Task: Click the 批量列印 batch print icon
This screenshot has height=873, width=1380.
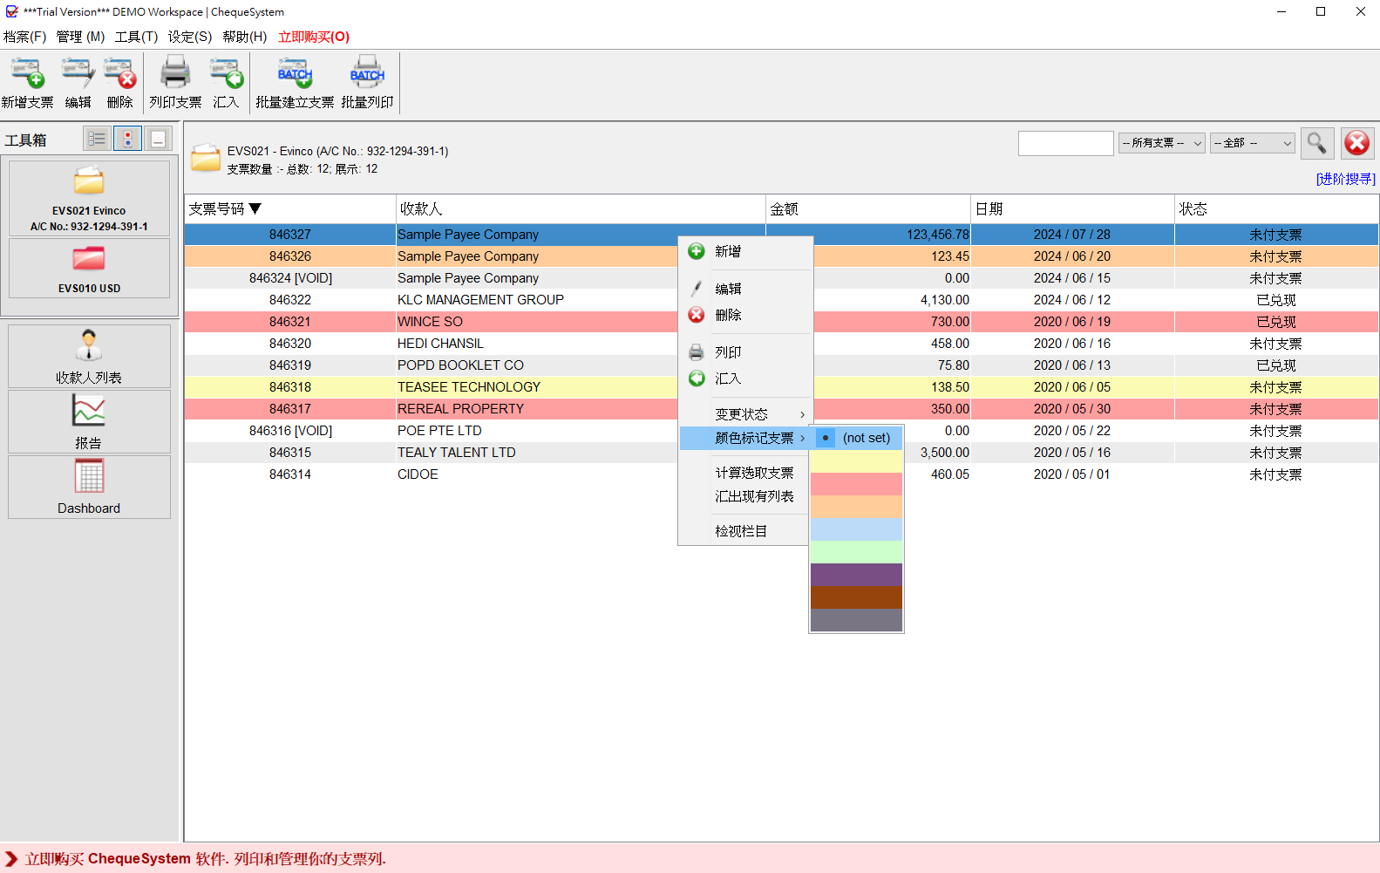Action: 367,83
